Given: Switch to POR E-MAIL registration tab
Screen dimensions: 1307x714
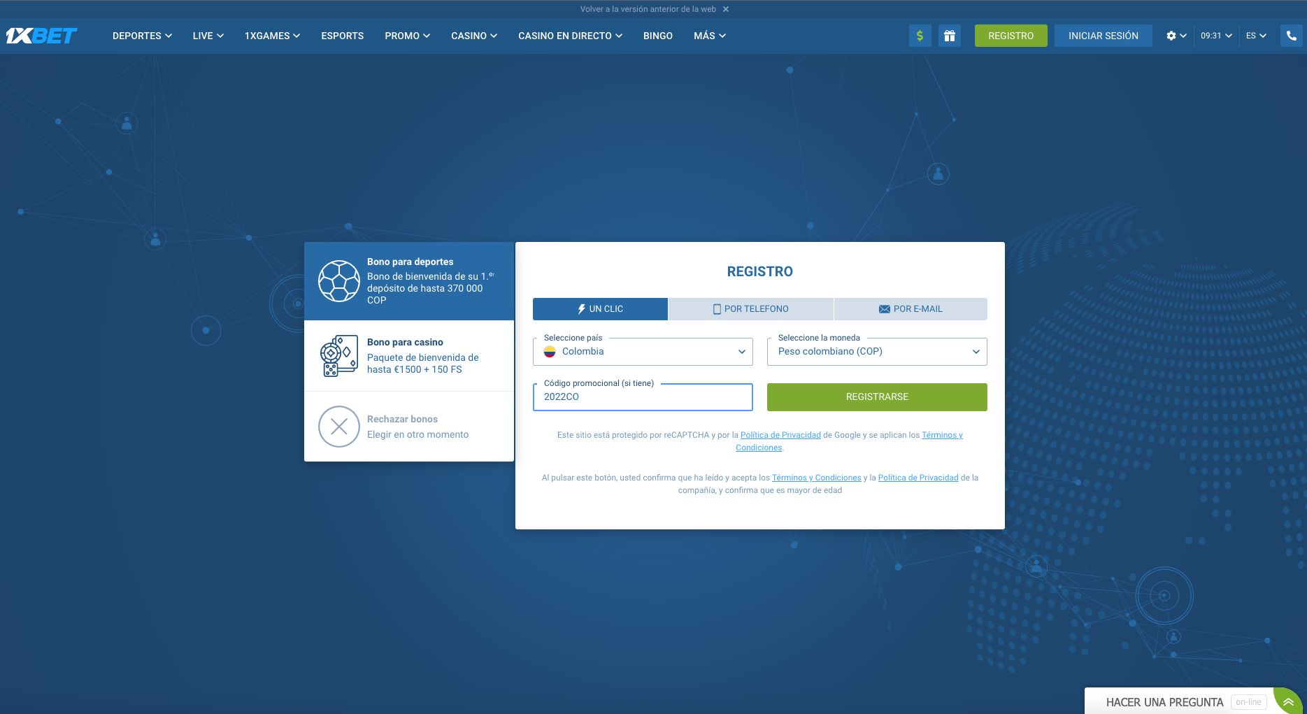Looking at the screenshot, I should [910, 309].
